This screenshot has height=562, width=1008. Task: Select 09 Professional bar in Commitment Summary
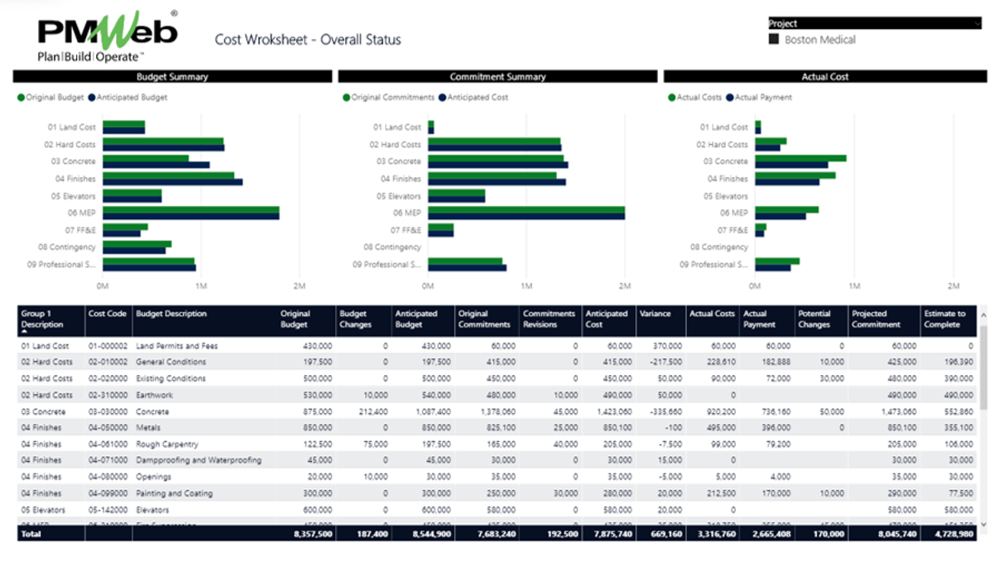pyautogui.click(x=467, y=264)
